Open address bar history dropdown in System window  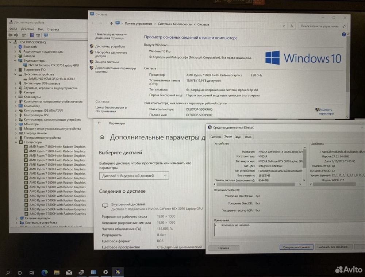tap(284, 26)
